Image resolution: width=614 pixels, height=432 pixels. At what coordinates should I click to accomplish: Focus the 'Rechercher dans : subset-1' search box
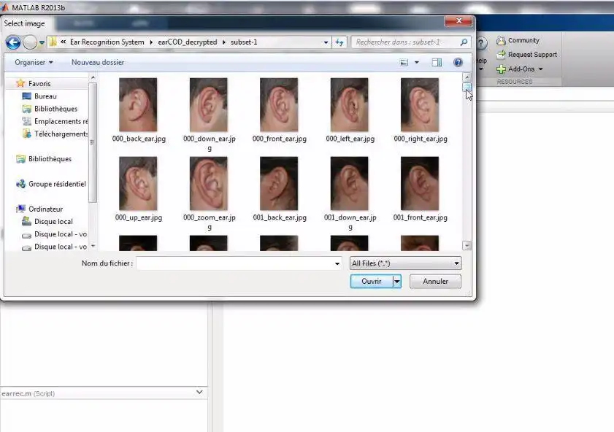point(405,42)
